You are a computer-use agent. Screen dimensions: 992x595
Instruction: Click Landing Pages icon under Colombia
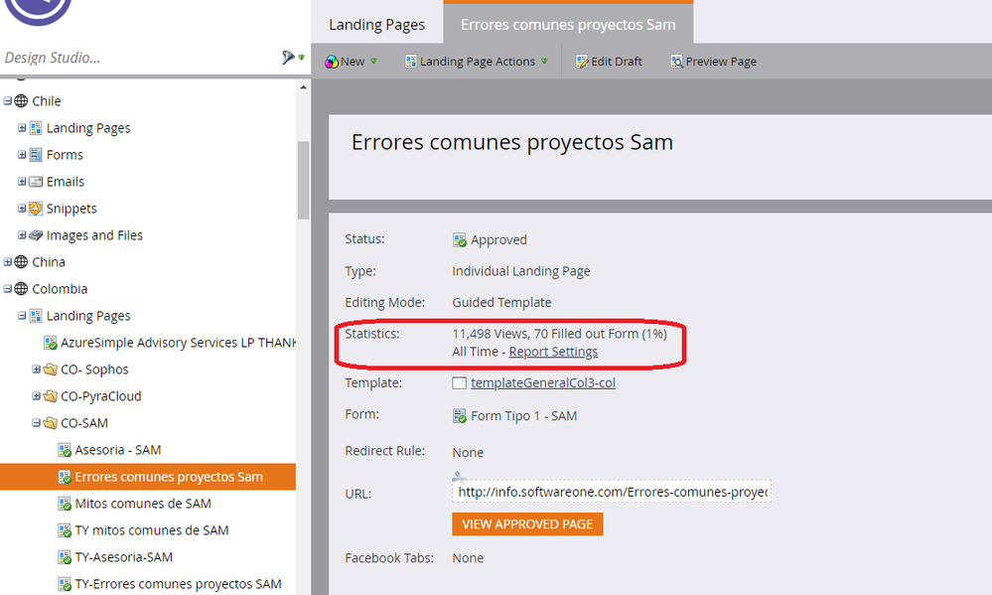point(36,315)
